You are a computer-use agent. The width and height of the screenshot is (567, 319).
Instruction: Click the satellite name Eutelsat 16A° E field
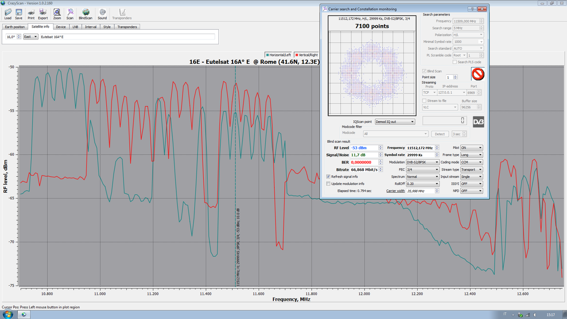click(x=127, y=37)
